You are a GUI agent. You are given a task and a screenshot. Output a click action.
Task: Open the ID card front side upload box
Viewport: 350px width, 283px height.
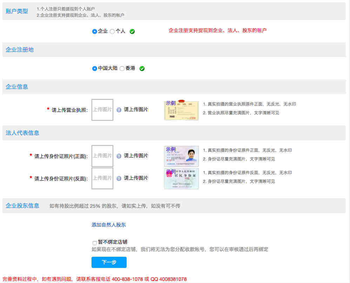102,156
